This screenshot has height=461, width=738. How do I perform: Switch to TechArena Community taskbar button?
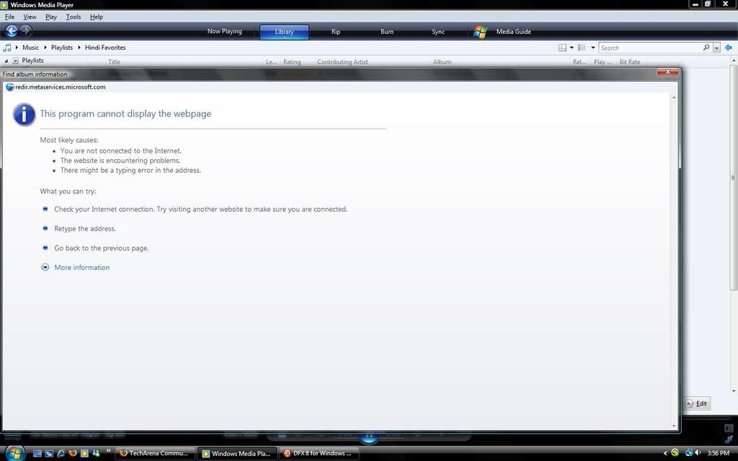[x=155, y=454]
